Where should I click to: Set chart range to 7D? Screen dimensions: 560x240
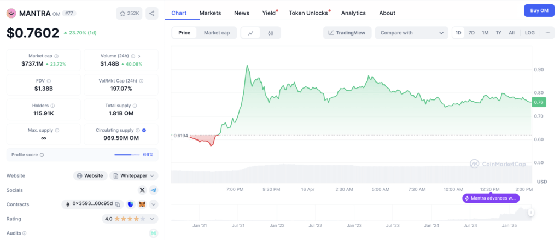point(471,33)
